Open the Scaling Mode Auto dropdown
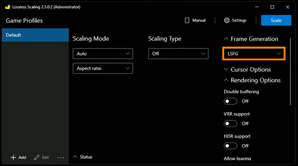 [x=103, y=54]
